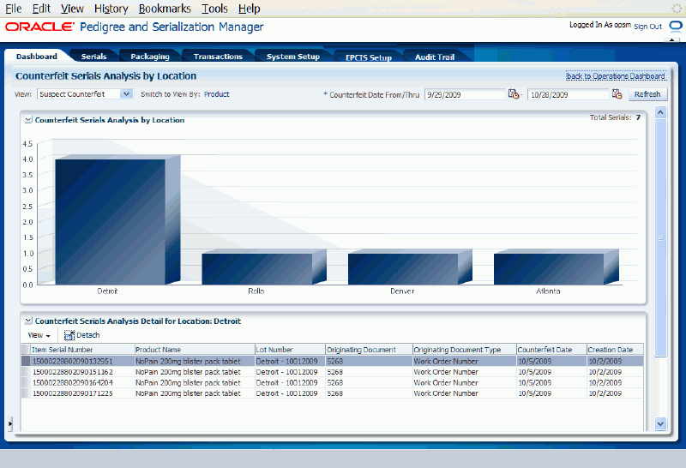Sort by Counterfeit Date column header
Viewport: 686px width, 468px height.
(x=551, y=350)
